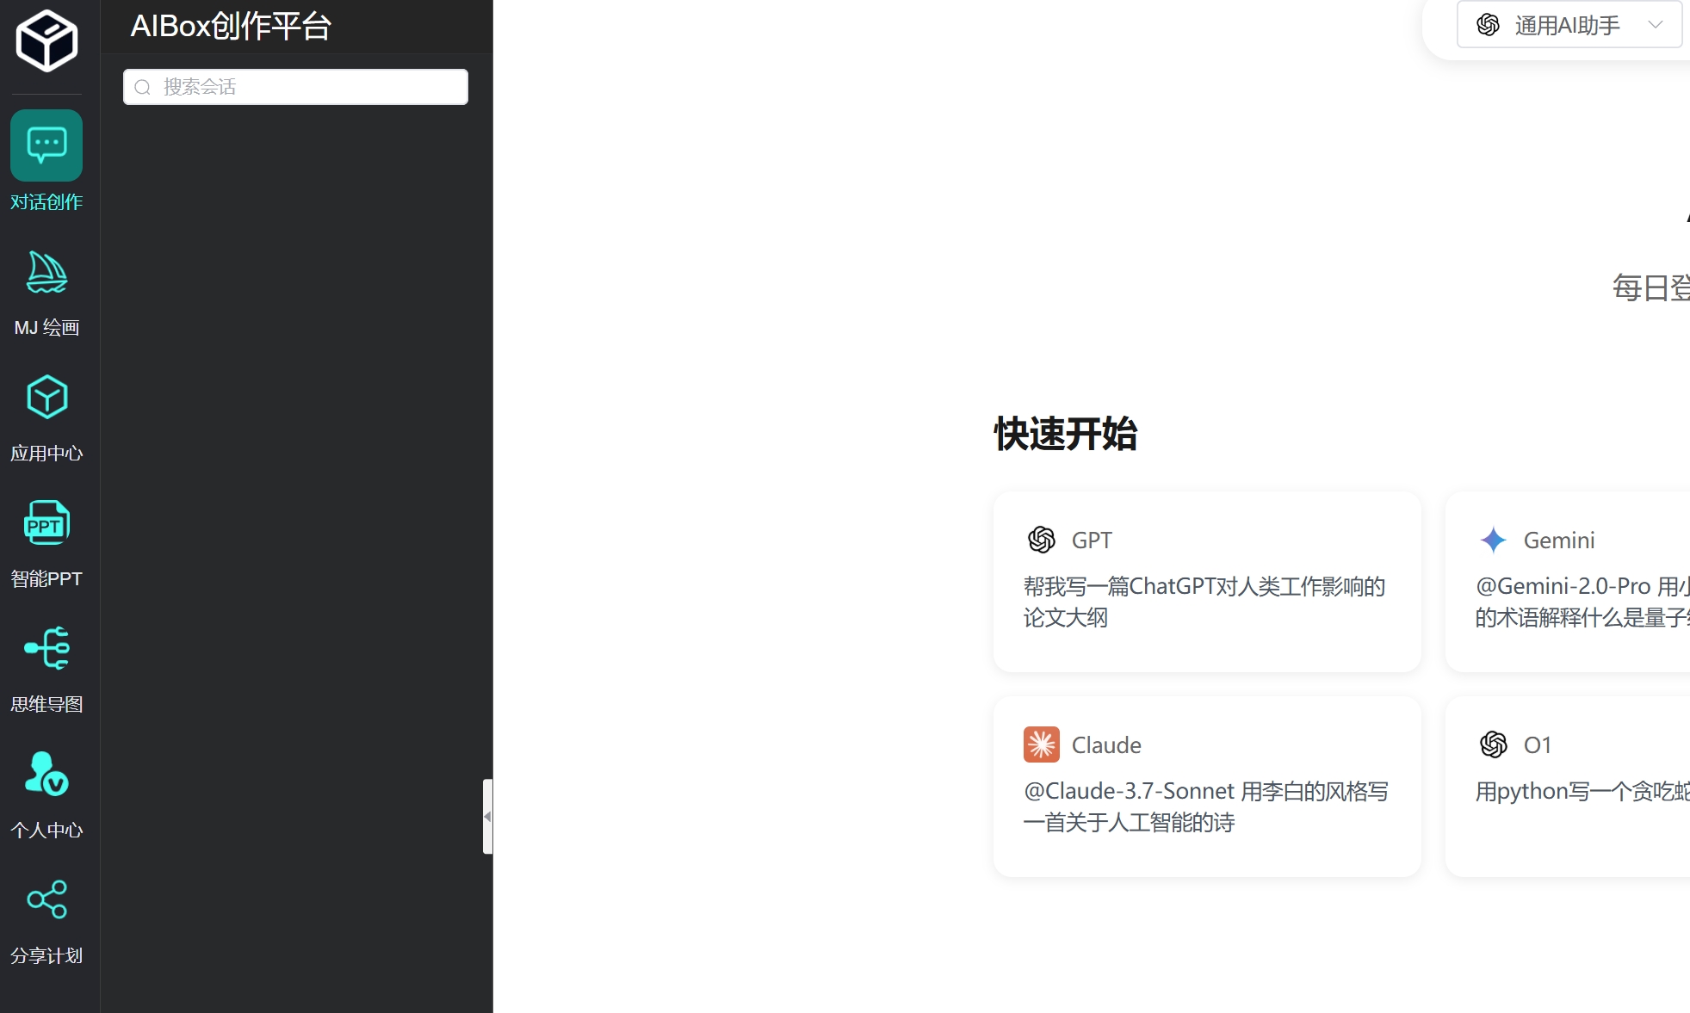Viewport: 1690px width, 1013px height.
Task: Collapse the session list panel
Action: [x=487, y=817]
